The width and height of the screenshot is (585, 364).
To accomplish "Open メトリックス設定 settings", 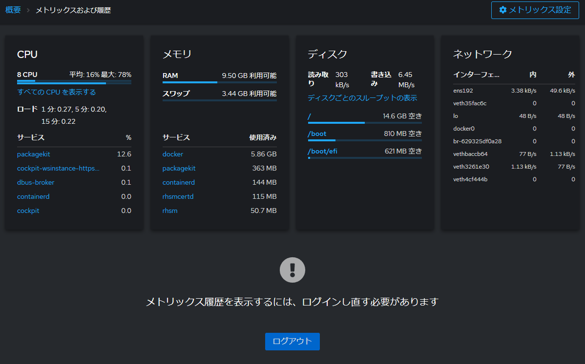I will coord(535,10).
